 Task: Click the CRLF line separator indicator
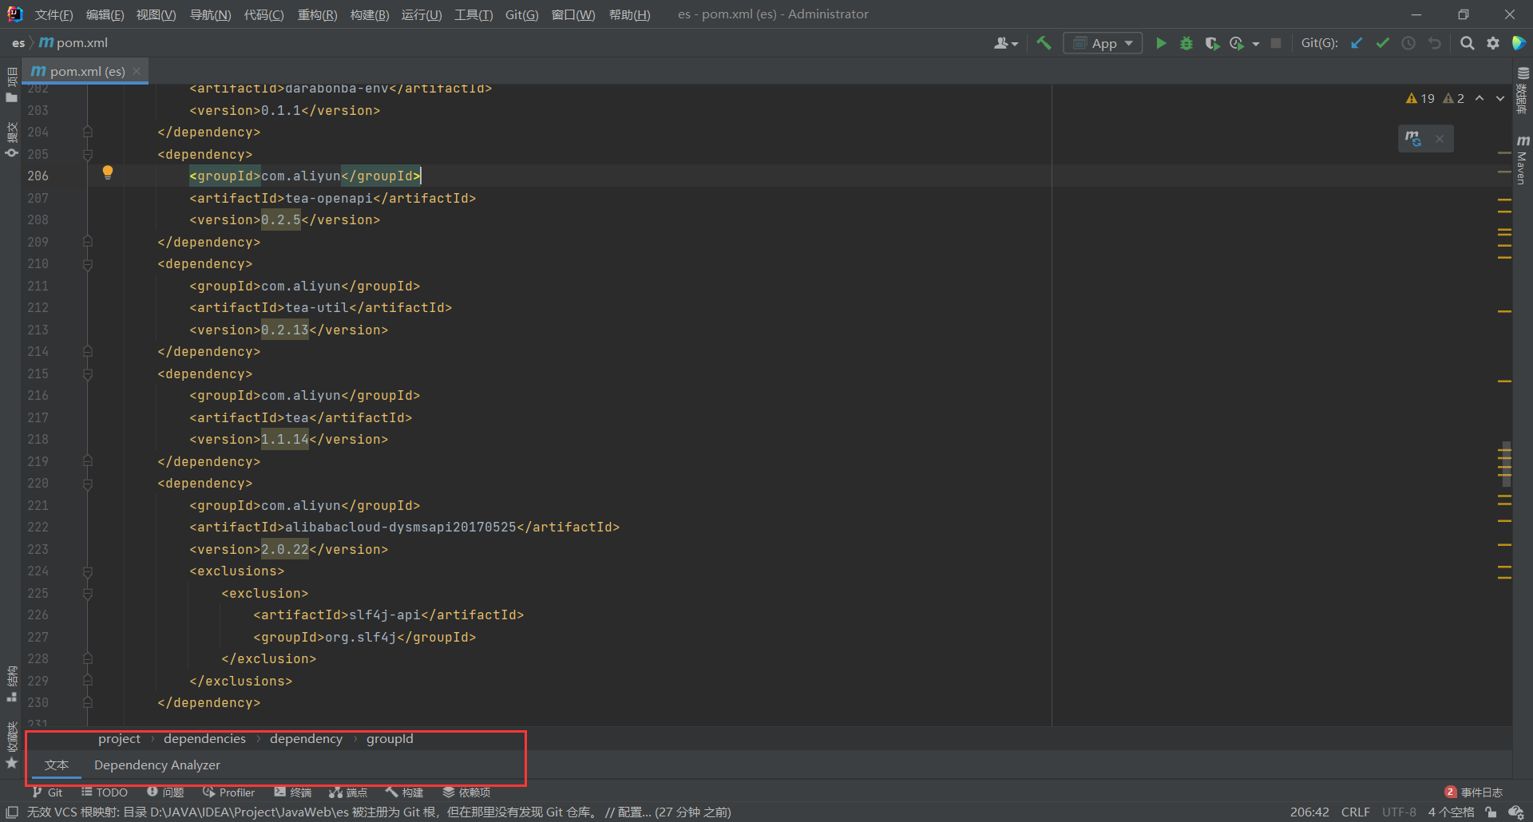pyautogui.click(x=1355, y=812)
